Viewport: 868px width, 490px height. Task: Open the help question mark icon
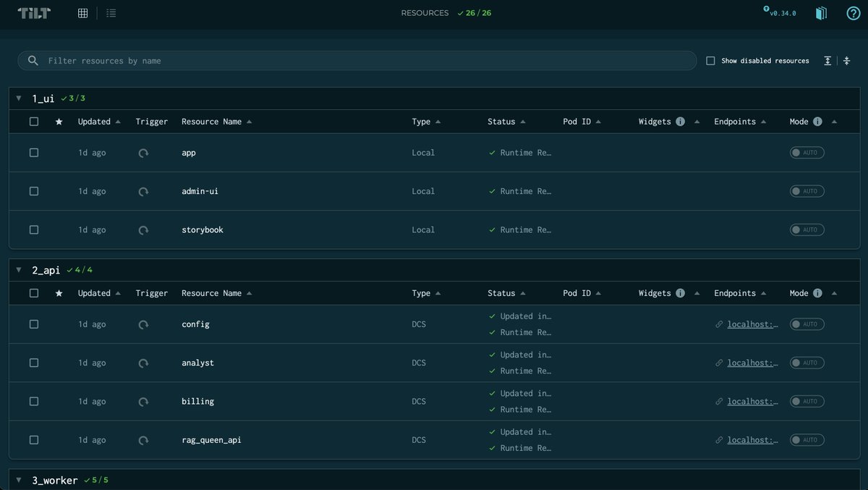coord(854,13)
